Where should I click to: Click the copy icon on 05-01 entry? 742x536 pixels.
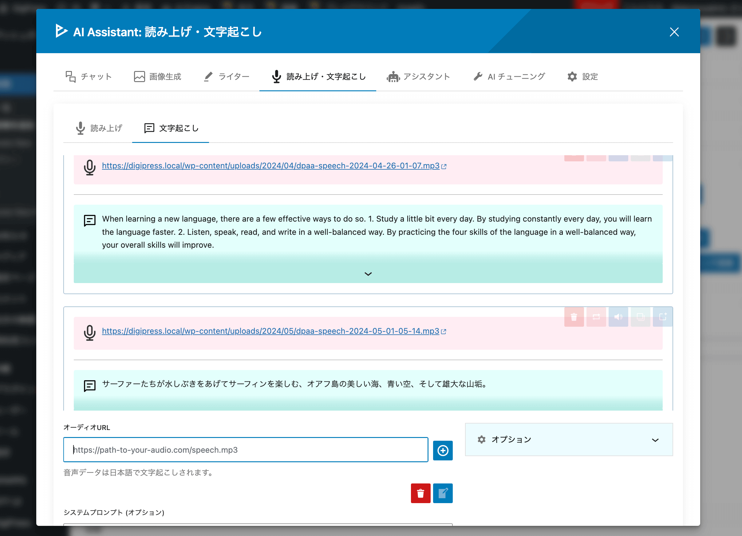click(641, 317)
